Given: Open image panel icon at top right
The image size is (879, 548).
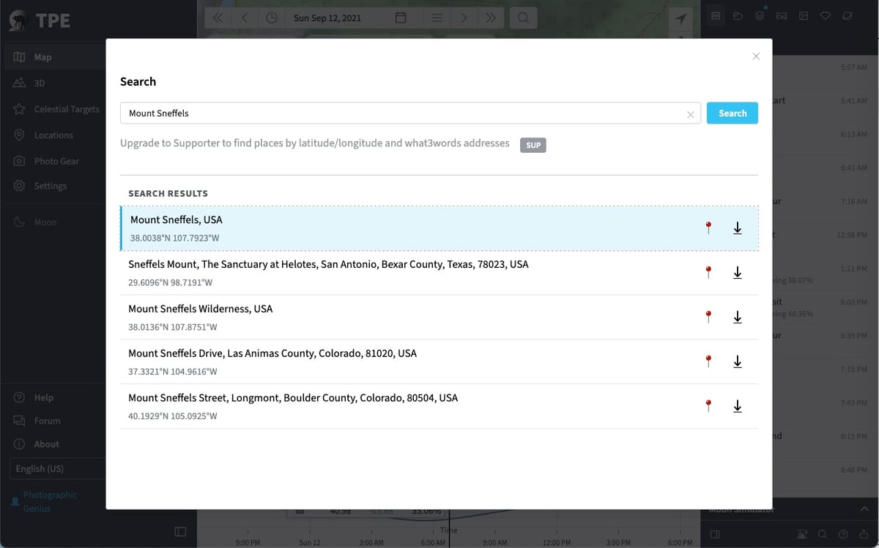Looking at the screenshot, I should click(x=804, y=16).
